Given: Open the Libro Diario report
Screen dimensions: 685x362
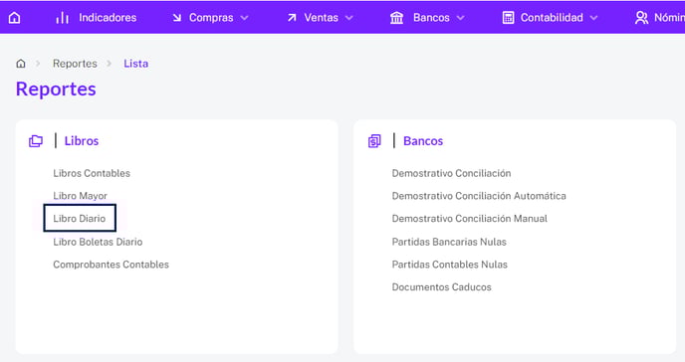Looking at the screenshot, I should [80, 218].
